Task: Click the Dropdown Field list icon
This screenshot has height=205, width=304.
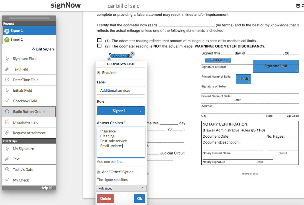Action: tap(7, 122)
